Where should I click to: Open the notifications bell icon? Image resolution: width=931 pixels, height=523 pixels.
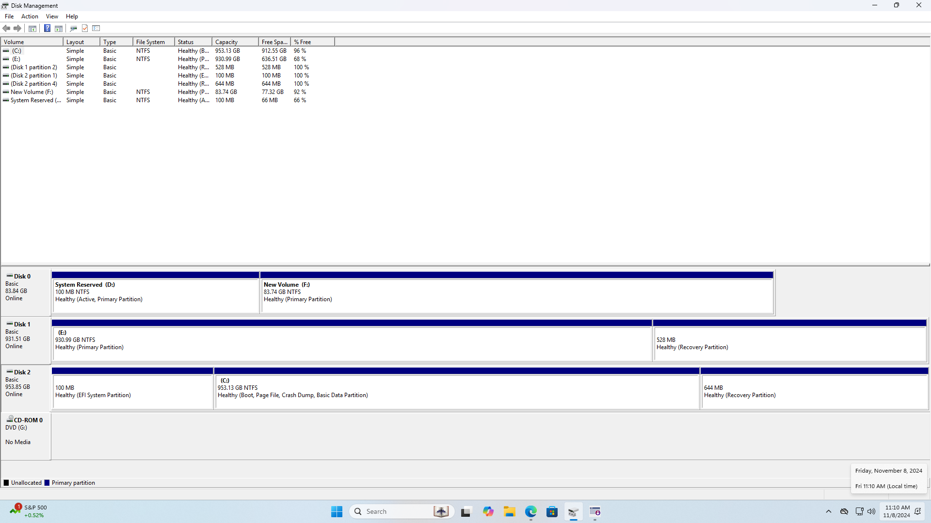click(x=917, y=511)
